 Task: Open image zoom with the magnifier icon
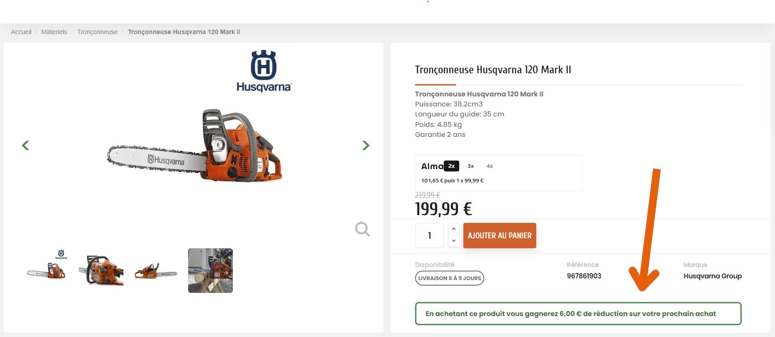pyautogui.click(x=362, y=229)
